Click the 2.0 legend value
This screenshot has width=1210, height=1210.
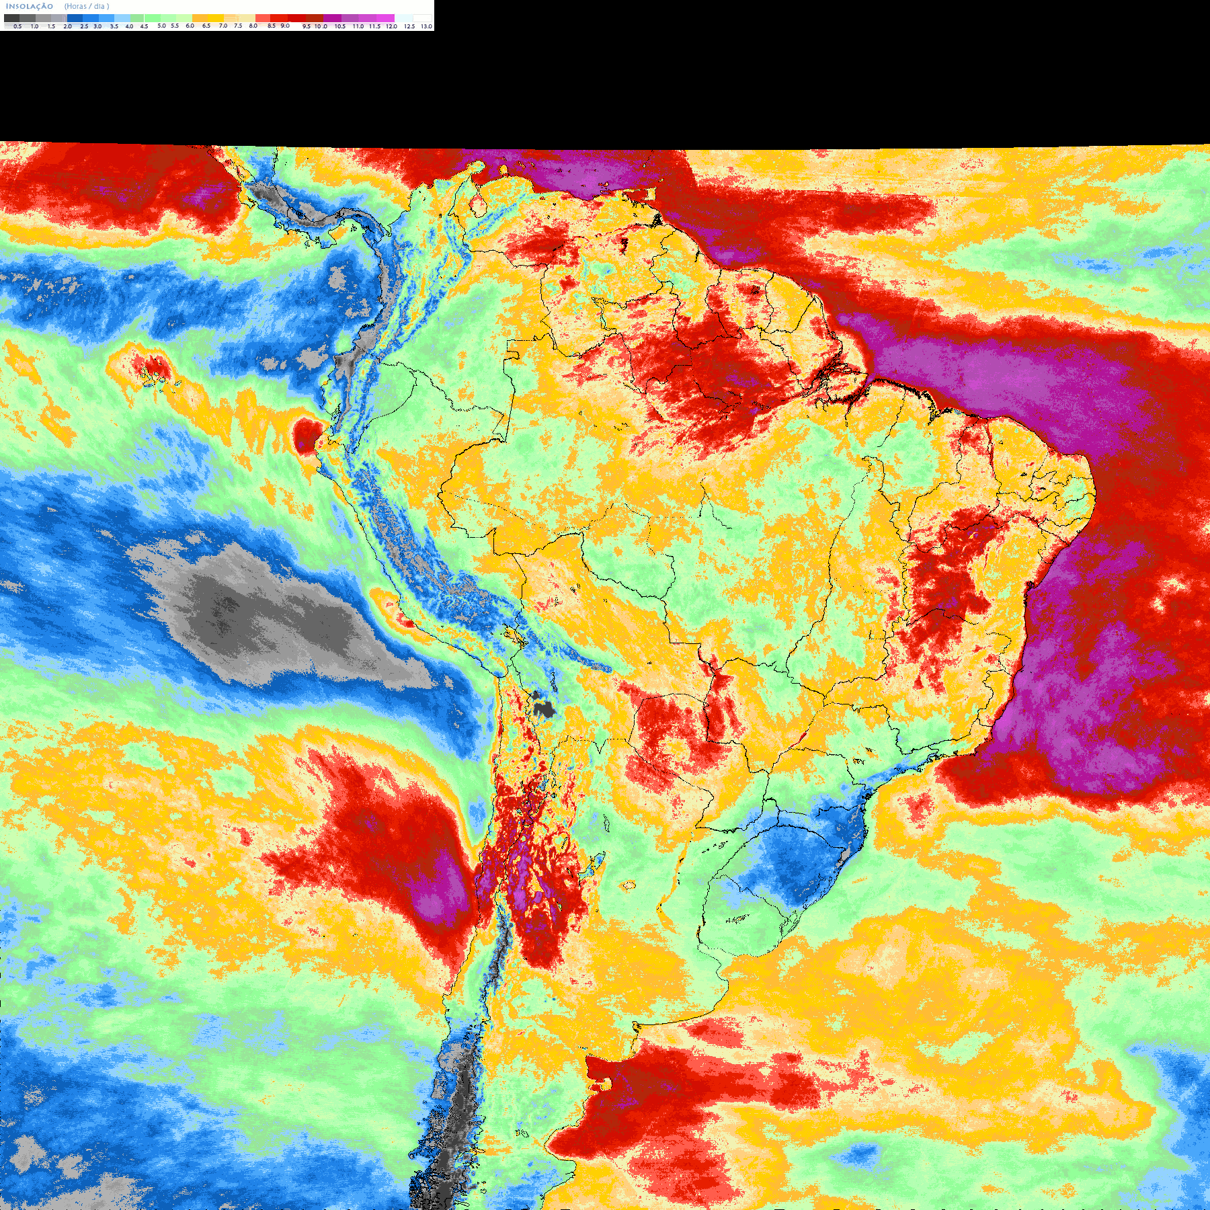(67, 26)
